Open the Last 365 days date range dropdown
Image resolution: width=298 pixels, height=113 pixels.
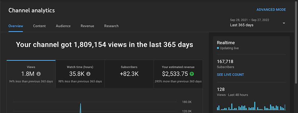tap(258, 23)
